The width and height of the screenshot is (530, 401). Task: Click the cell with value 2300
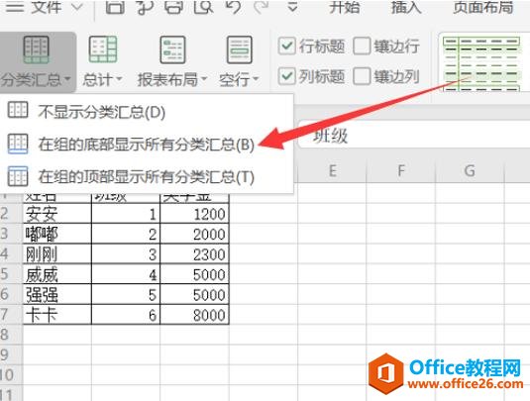[x=194, y=253]
